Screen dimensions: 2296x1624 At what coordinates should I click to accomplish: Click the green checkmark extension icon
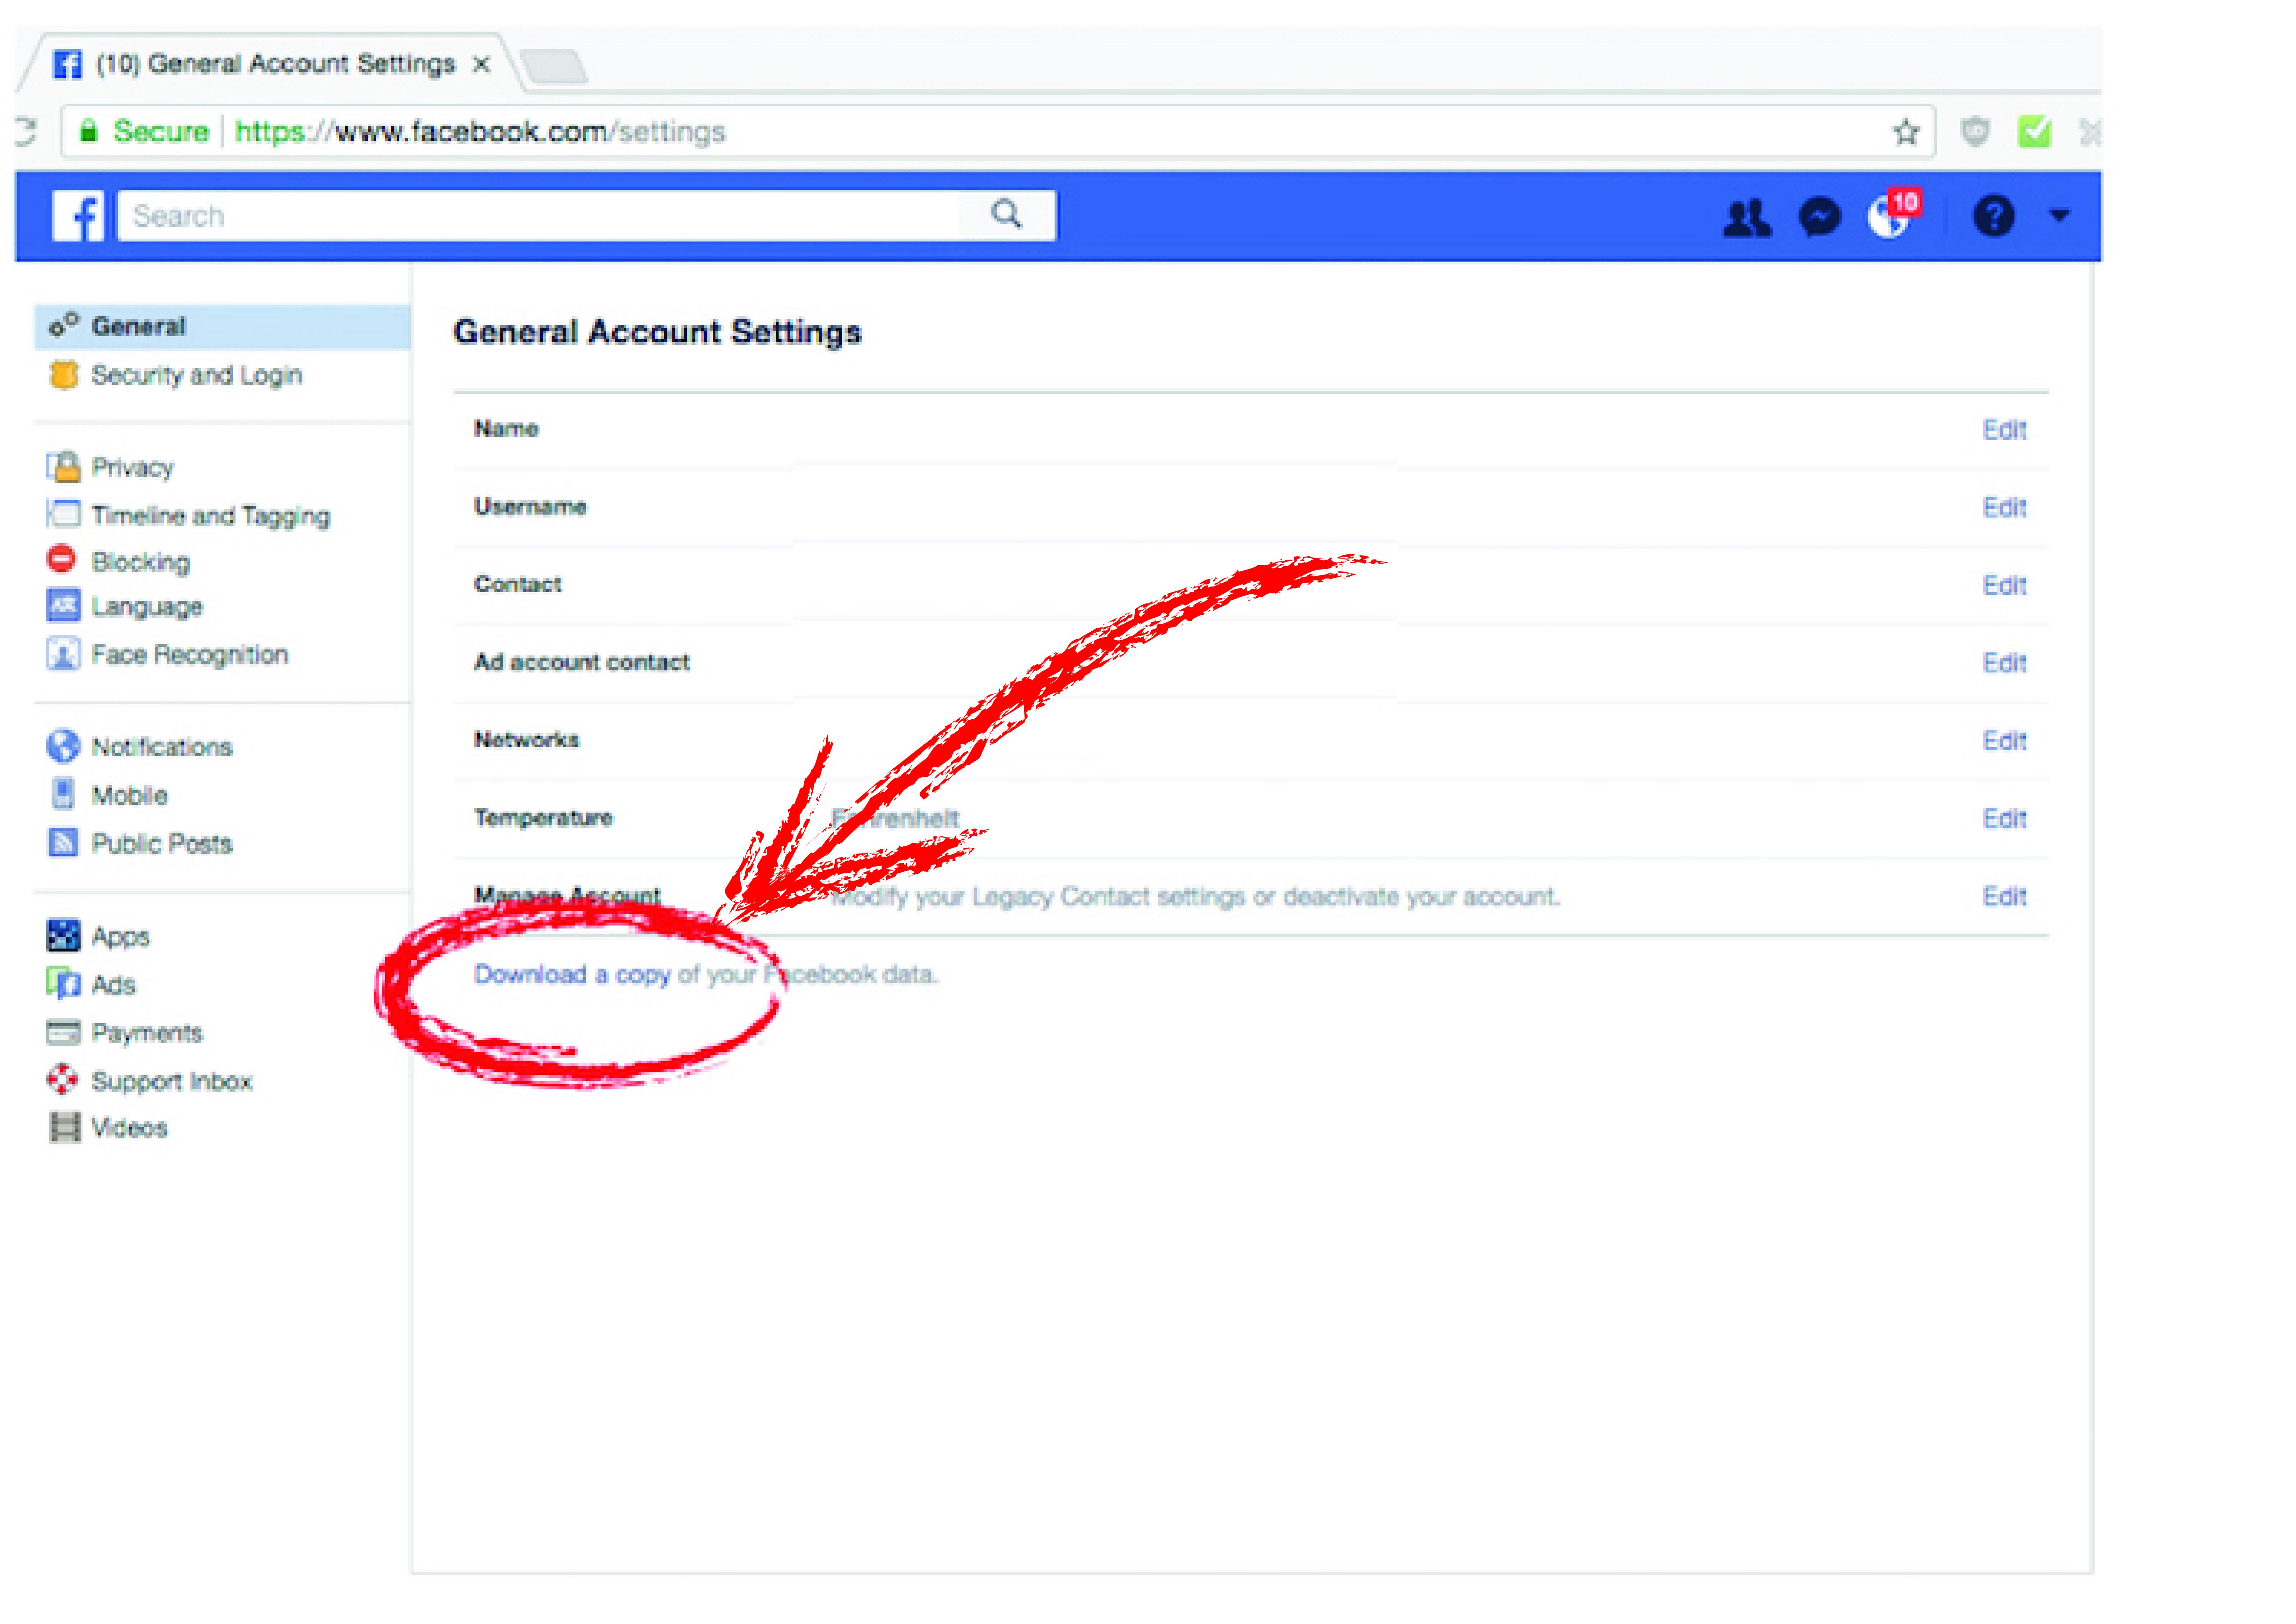click(2034, 132)
